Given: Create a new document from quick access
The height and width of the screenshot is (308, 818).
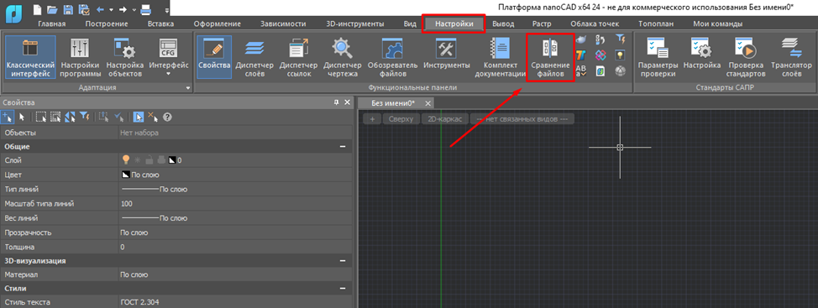Looking at the screenshot, I should point(36,9).
